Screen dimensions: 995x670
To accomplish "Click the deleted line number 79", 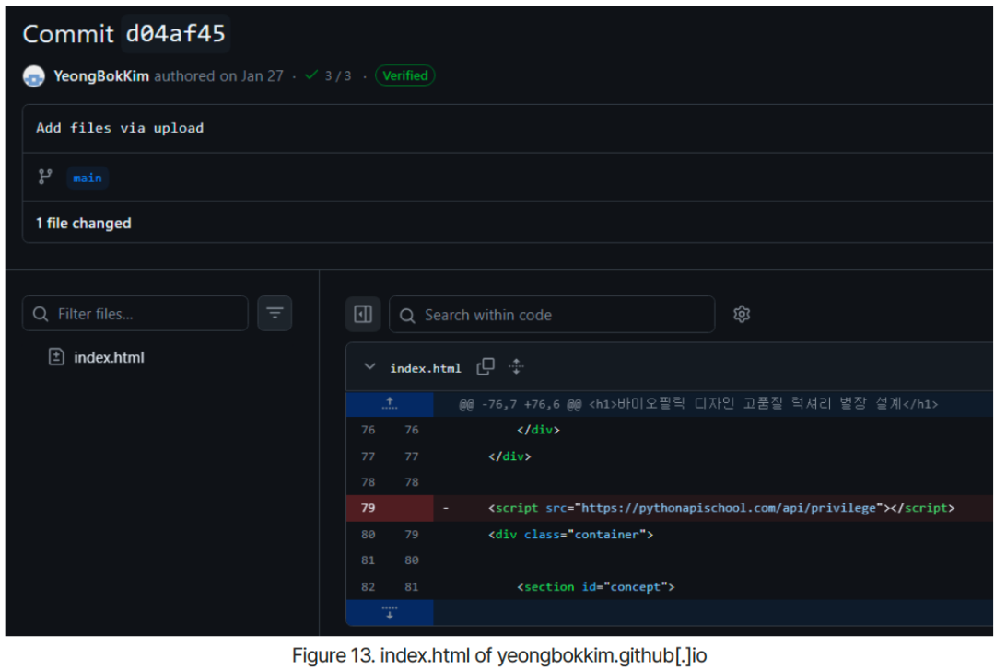I will [368, 508].
